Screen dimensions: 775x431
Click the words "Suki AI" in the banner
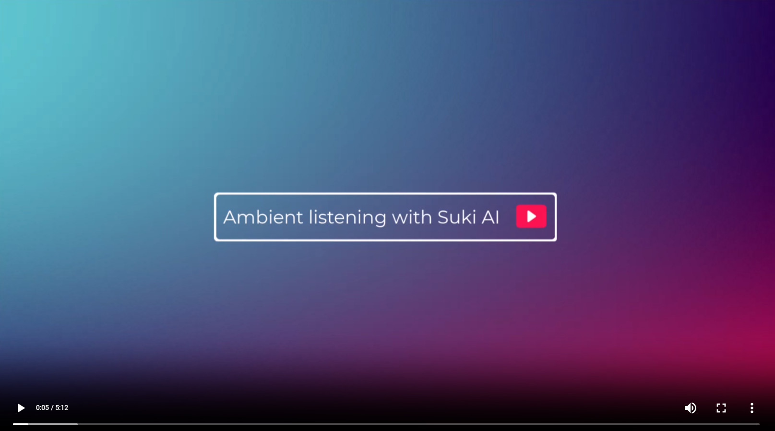coord(468,217)
